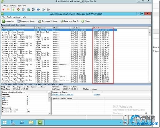The width and height of the screenshot is (160, 128).
Task: Open the 虚拟机(V) menu
Action: pos(22,5)
